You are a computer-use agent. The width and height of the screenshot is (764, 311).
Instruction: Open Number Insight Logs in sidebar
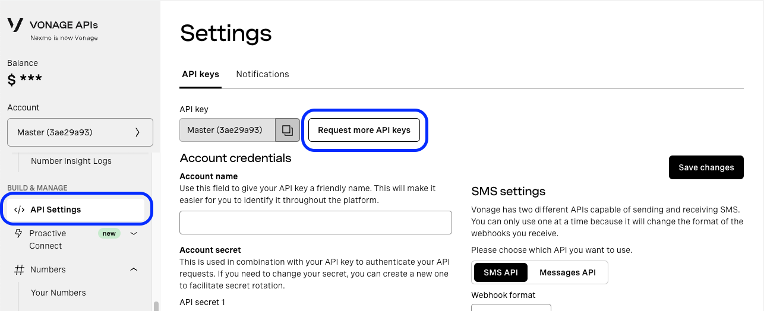coord(71,161)
